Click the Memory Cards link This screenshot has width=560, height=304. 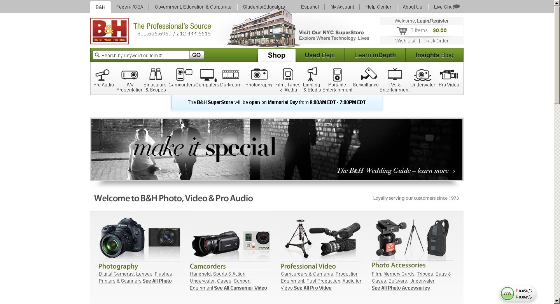coord(399,274)
